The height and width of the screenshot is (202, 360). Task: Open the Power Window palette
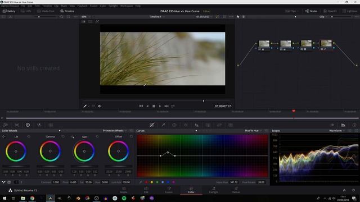[x=174, y=125]
